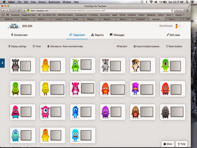Viewport: 197px width, 148px height.
Task: Select the green frog-like monster in striped shirt
Action: pos(23,89)
